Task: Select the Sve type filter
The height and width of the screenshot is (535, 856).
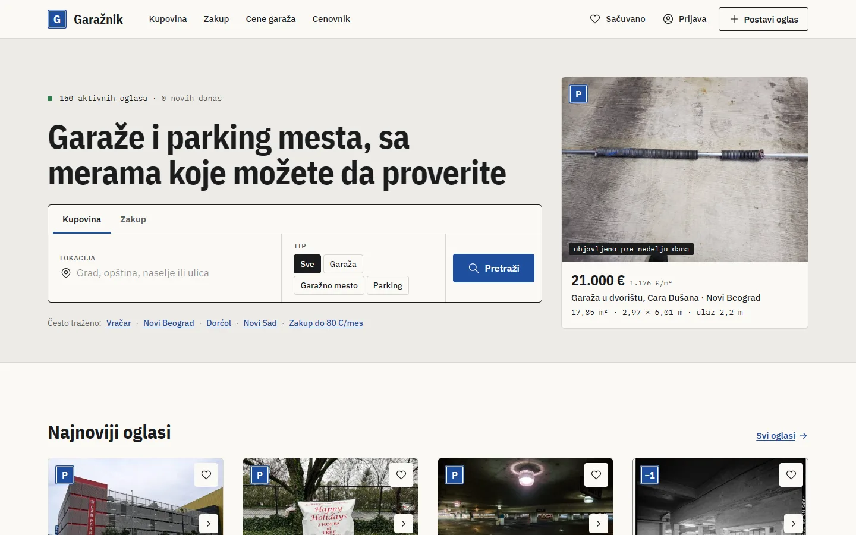Action: tap(307, 264)
